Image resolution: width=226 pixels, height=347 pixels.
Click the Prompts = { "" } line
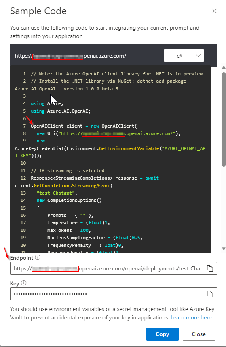(x=70, y=215)
